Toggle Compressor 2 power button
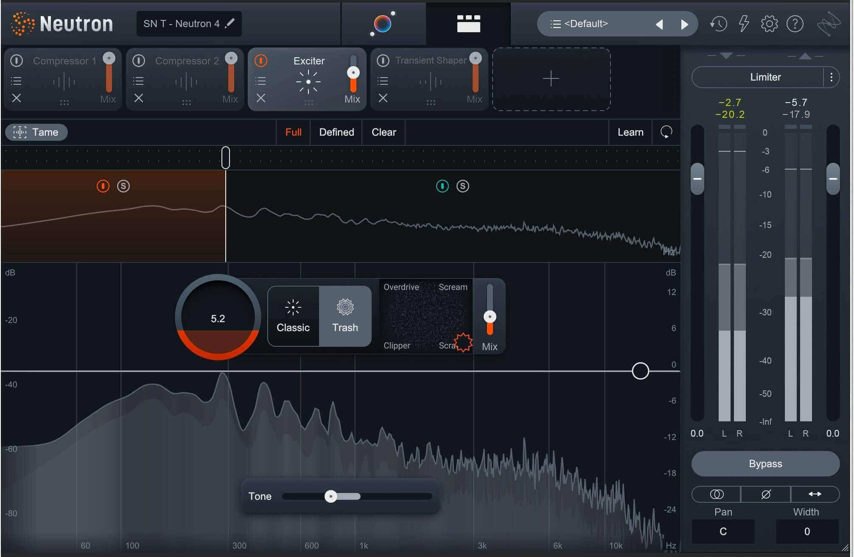Image resolution: width=854 pixels, height=557 pixels. point(139,61)
